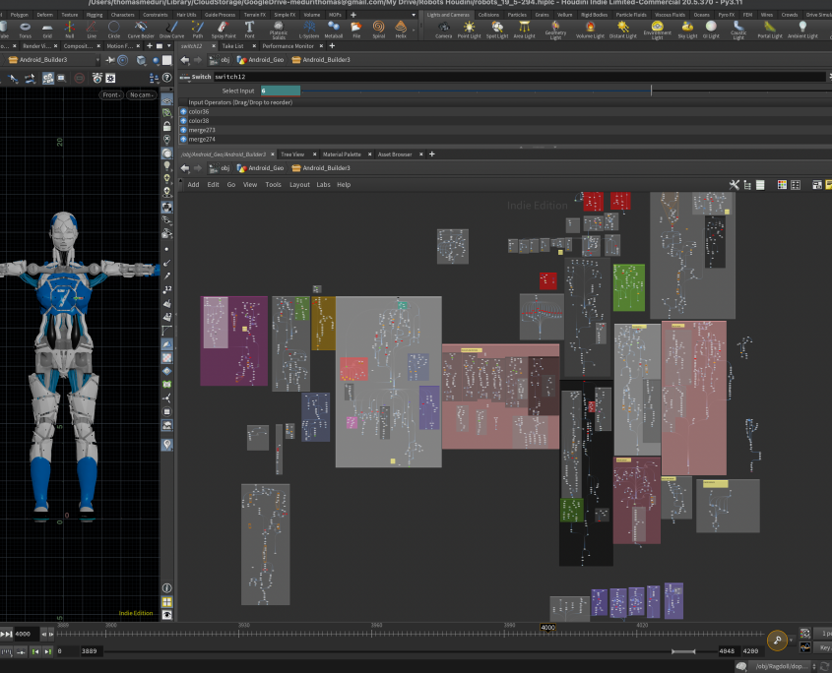This screenshot has height=673, width=832.
Task: Click the Draw Curve shelf tool
Action: click(x=171, y=28)
